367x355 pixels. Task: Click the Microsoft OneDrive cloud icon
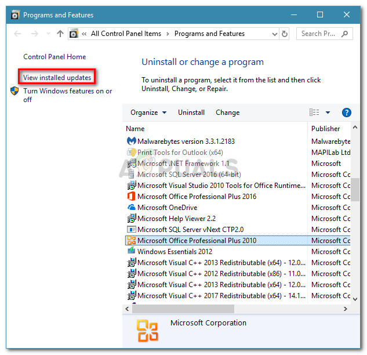[x=131, y=208]
